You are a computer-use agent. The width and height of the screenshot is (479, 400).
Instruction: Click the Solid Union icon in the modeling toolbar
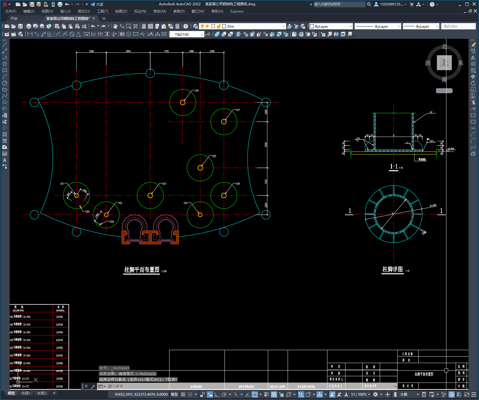coord(217,34)
